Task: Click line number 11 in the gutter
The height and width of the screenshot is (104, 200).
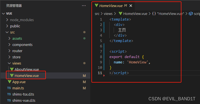Action: pyautogui.click(x=100, y=73)
